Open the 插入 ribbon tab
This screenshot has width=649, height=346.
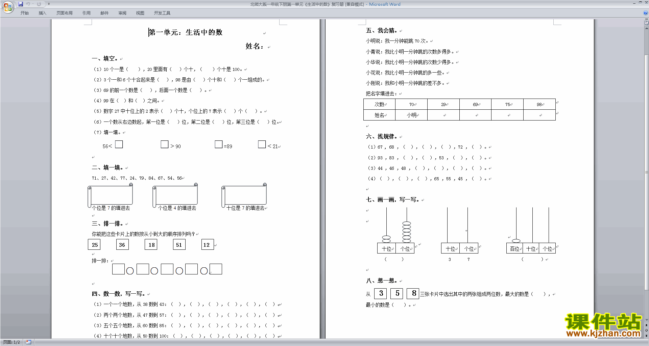[42, 13]
